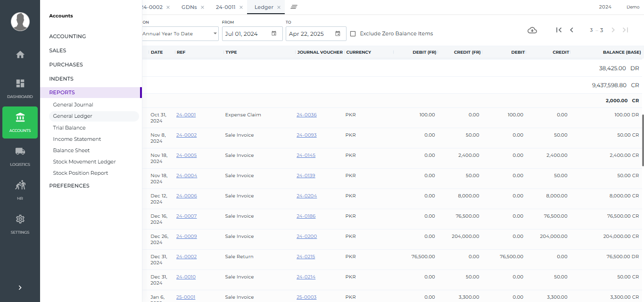Screen dimensions: 644x302
Task: Expand the INDENTS menu section
Action: click(x=61, y=79)
